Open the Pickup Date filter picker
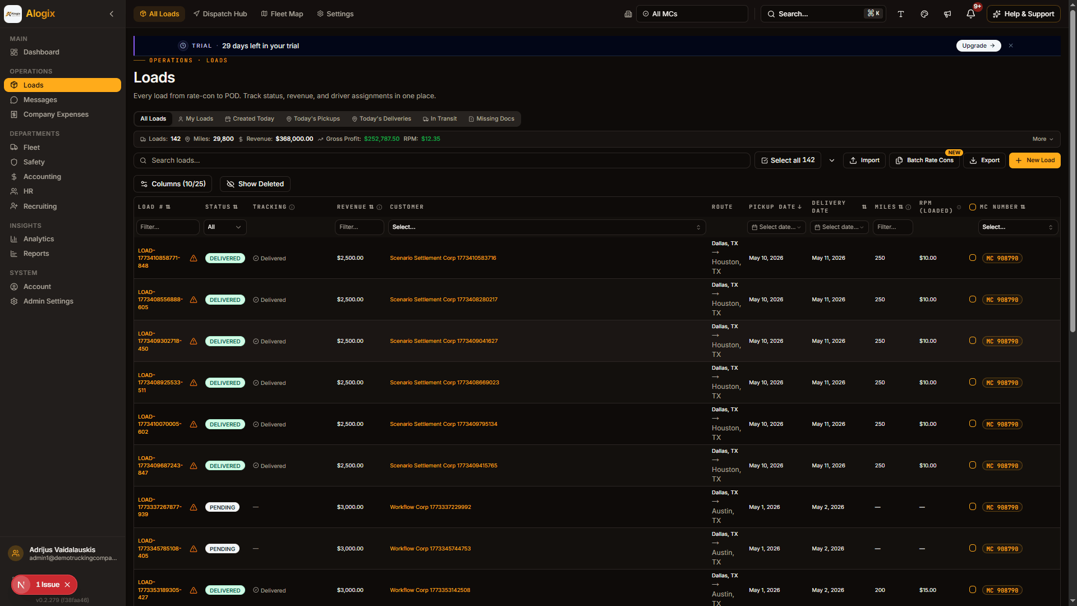 tap(776, 227)
